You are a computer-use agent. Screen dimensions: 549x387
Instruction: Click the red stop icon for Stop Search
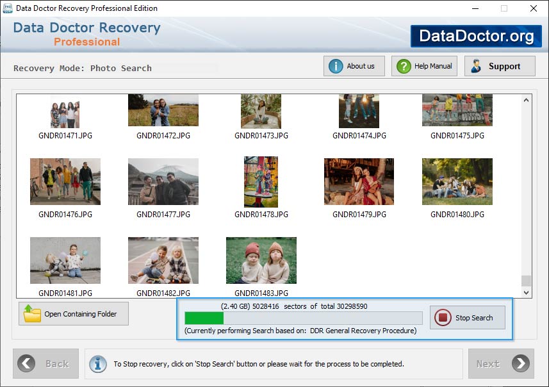point(443,317)
